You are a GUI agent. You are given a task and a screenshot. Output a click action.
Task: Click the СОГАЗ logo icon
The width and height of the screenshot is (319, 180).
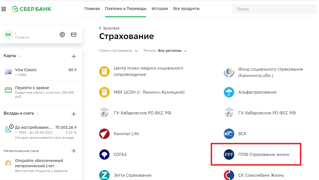(104, 154)
